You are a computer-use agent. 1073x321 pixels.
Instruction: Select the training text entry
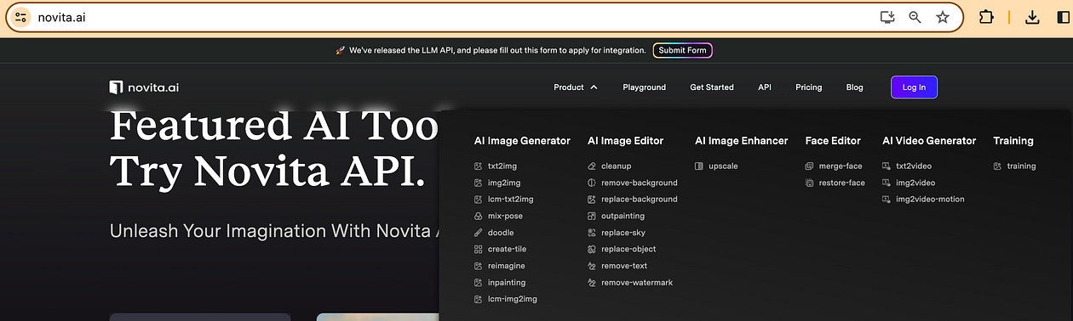1021,166
